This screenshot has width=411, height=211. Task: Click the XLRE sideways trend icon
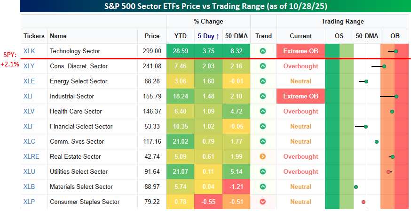(x=263, y=156)
